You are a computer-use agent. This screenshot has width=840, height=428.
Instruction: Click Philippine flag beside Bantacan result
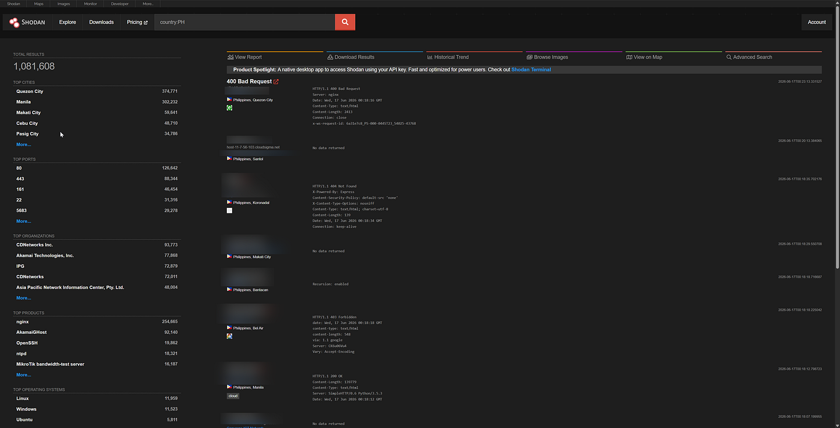coord(229,290)
